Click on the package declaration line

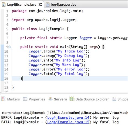[x=47, y=11]
